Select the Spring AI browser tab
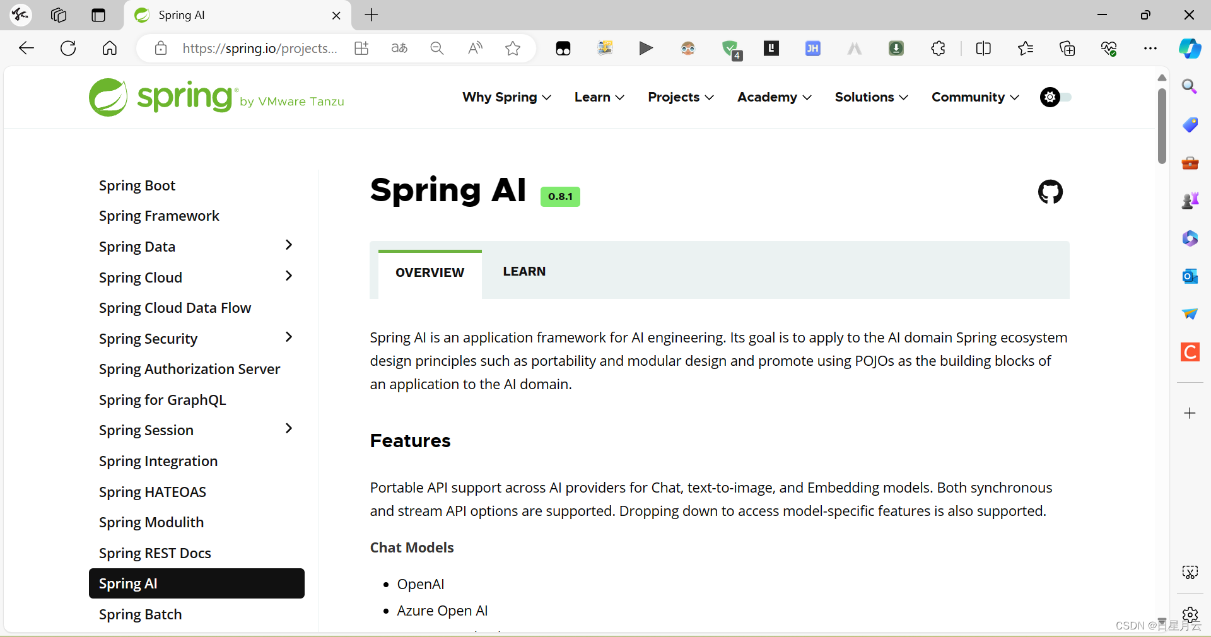Image resolution: width=1211 pixels, height=637 pixels. click(238, 15)
